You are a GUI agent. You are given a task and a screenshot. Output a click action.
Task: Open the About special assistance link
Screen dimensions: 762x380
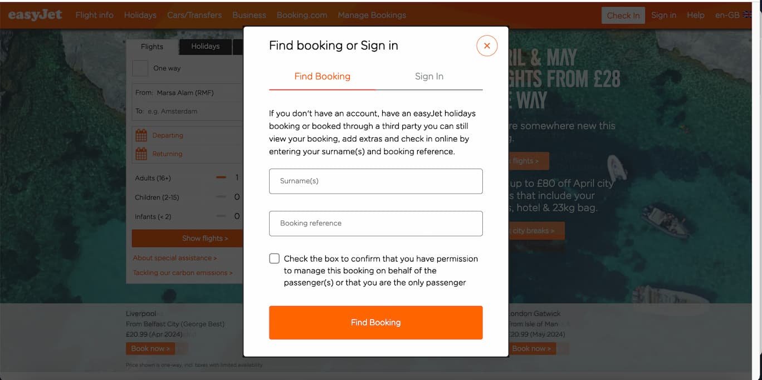[x=175, y=258]
